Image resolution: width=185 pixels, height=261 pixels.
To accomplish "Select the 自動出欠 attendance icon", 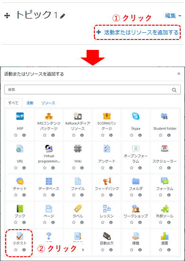I will [107, 236].
